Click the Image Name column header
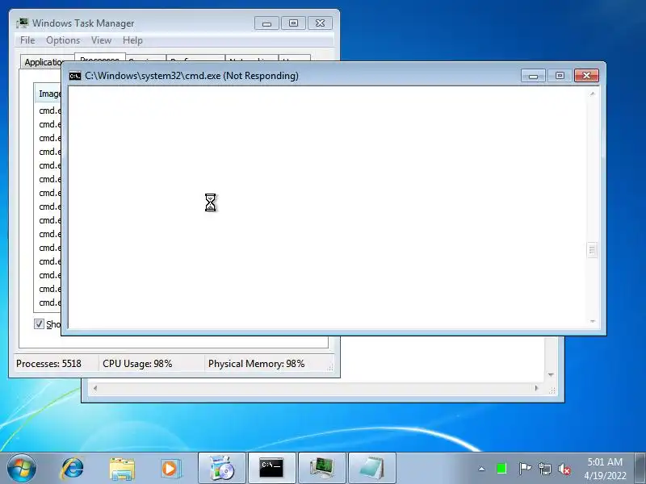The height and width of the screenshot is (484, 646). (x=48, y=94)
